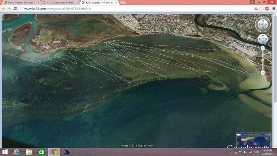
Task: Zoom in using the plus button
Action: (x=263, y=48)
